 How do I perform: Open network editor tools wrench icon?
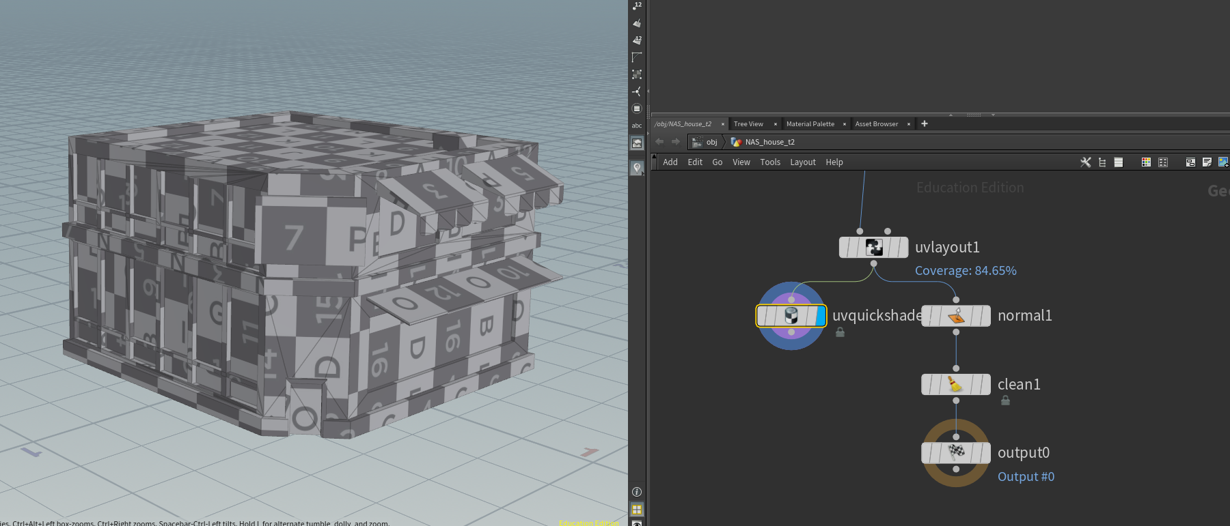pos(1086,162)
